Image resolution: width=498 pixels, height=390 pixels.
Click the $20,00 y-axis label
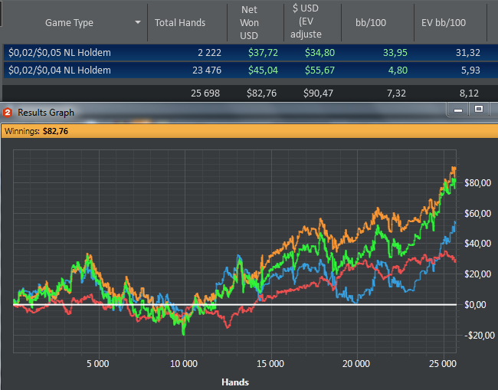tap(477, 274)
